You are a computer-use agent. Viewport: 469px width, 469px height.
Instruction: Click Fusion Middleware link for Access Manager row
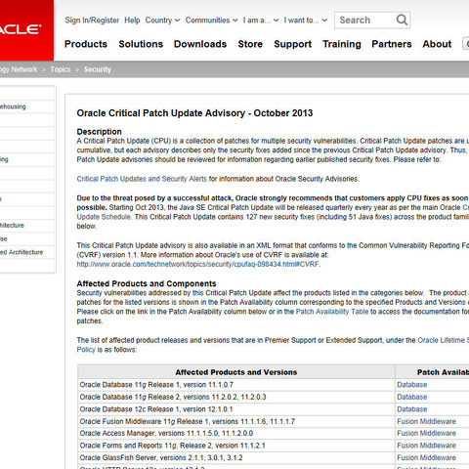(426, 433)
